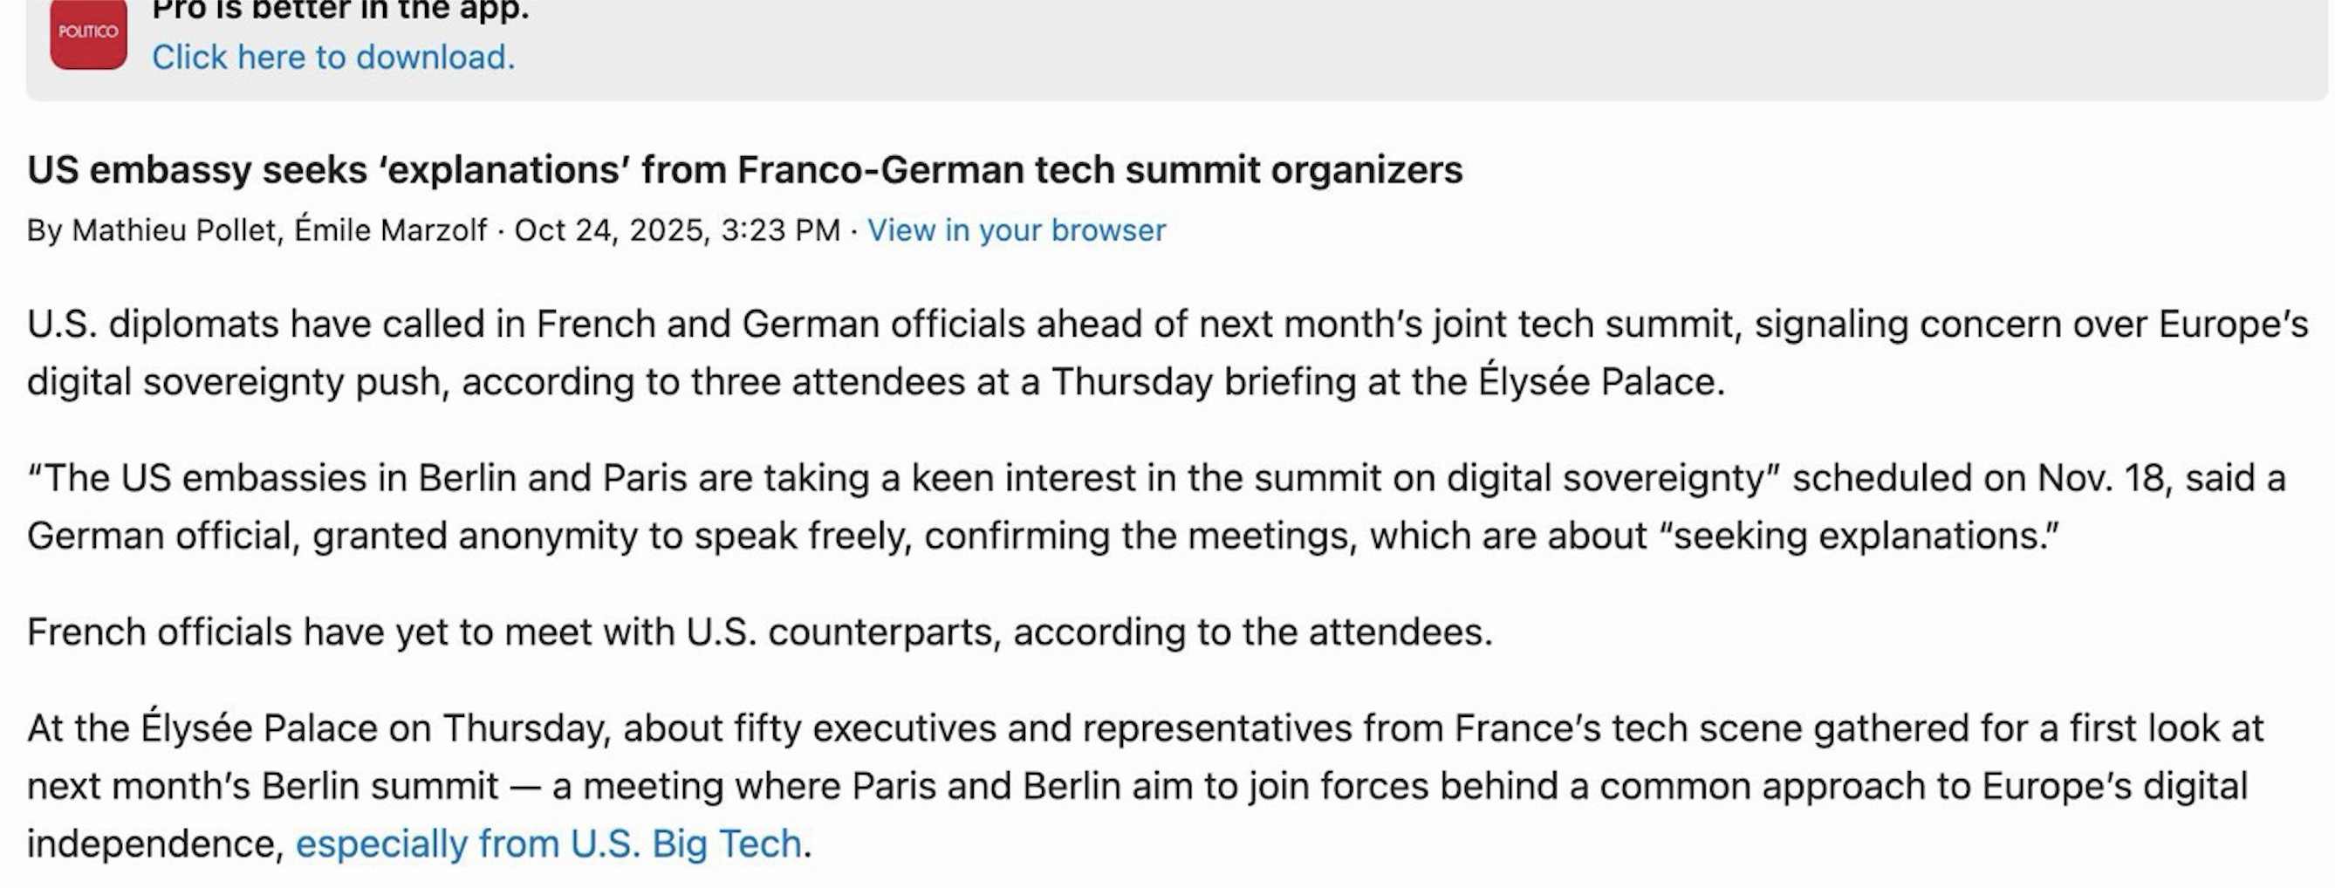Click the article headline about US embassy
This screenshot has height=888, width=2335.
click(x=743, y=170)
